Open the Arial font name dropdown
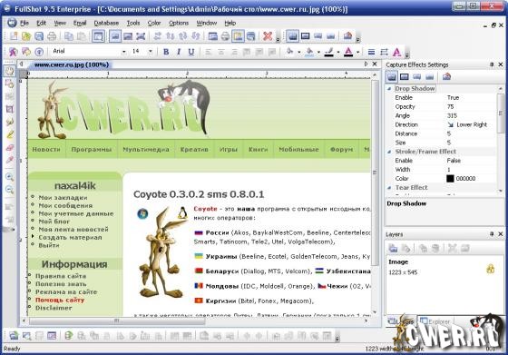Screen dimensions: 508x355 pos(123,52)
